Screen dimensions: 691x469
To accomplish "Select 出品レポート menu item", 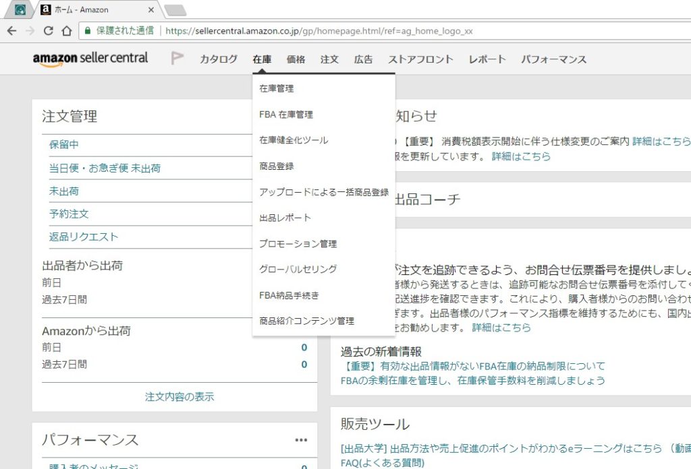I will [x=285, y=218].
